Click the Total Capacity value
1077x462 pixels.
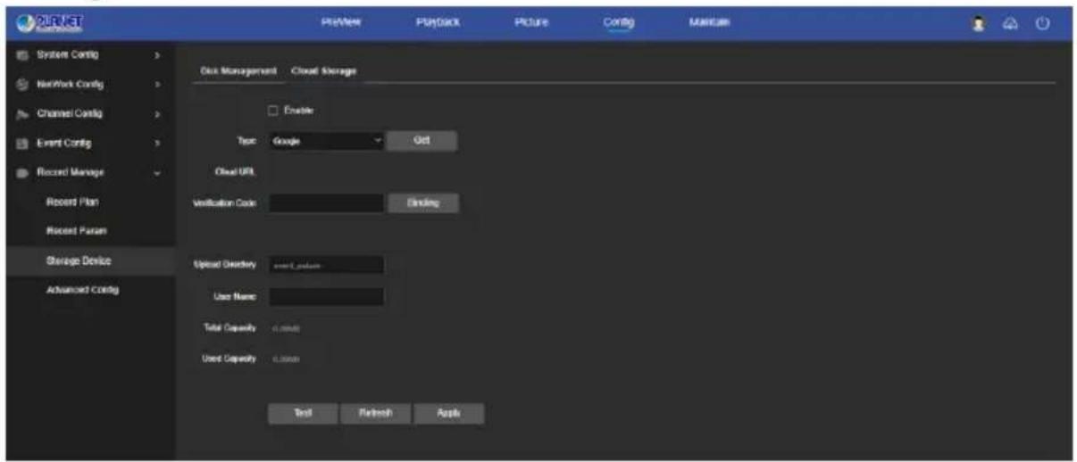287,329
